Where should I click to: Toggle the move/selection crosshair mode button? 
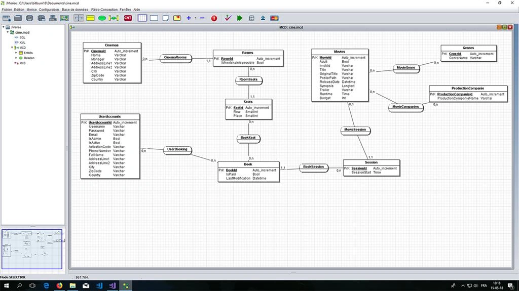[79, 18]
